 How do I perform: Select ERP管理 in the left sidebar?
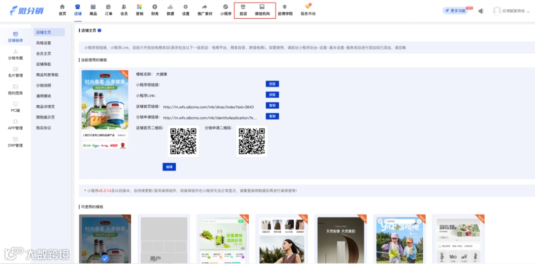pyautogui.click(x=15, y=142)
